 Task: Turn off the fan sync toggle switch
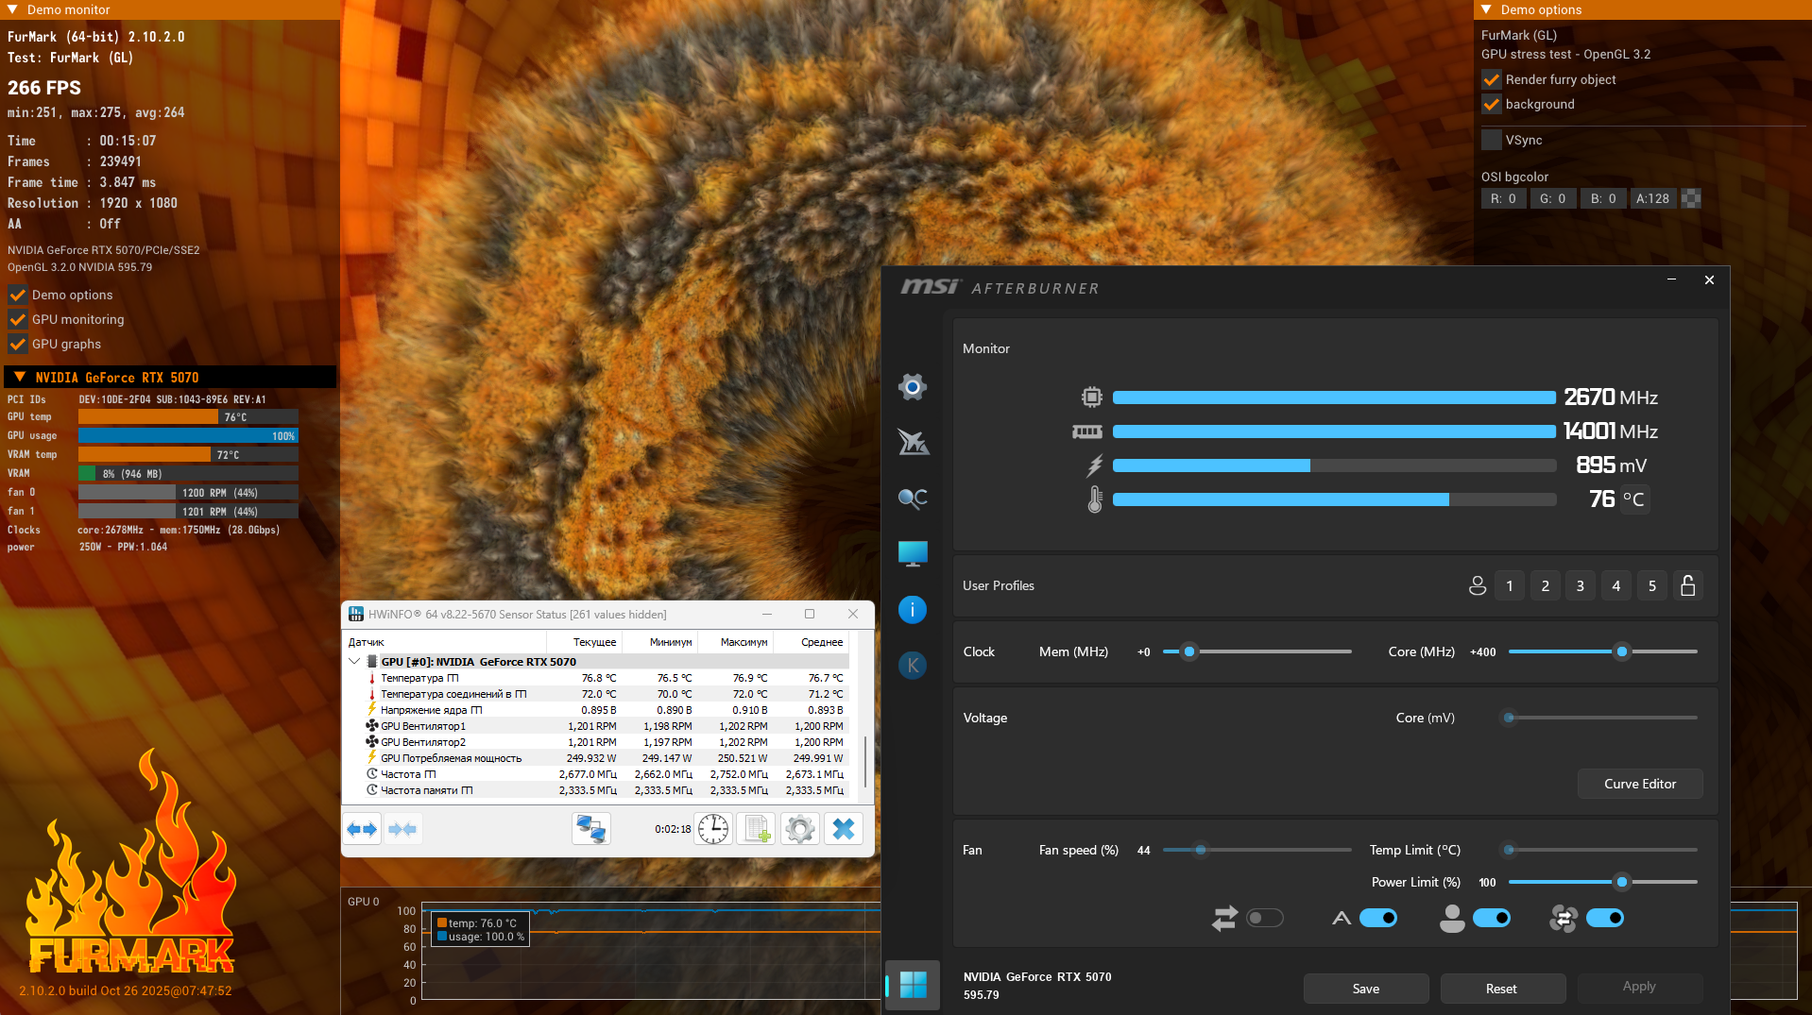click(1605, 918)
